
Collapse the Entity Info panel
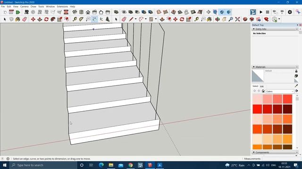point(254,29)
